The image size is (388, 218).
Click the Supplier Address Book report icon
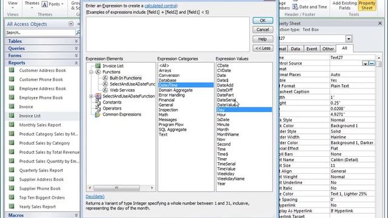tap(12, 179)
